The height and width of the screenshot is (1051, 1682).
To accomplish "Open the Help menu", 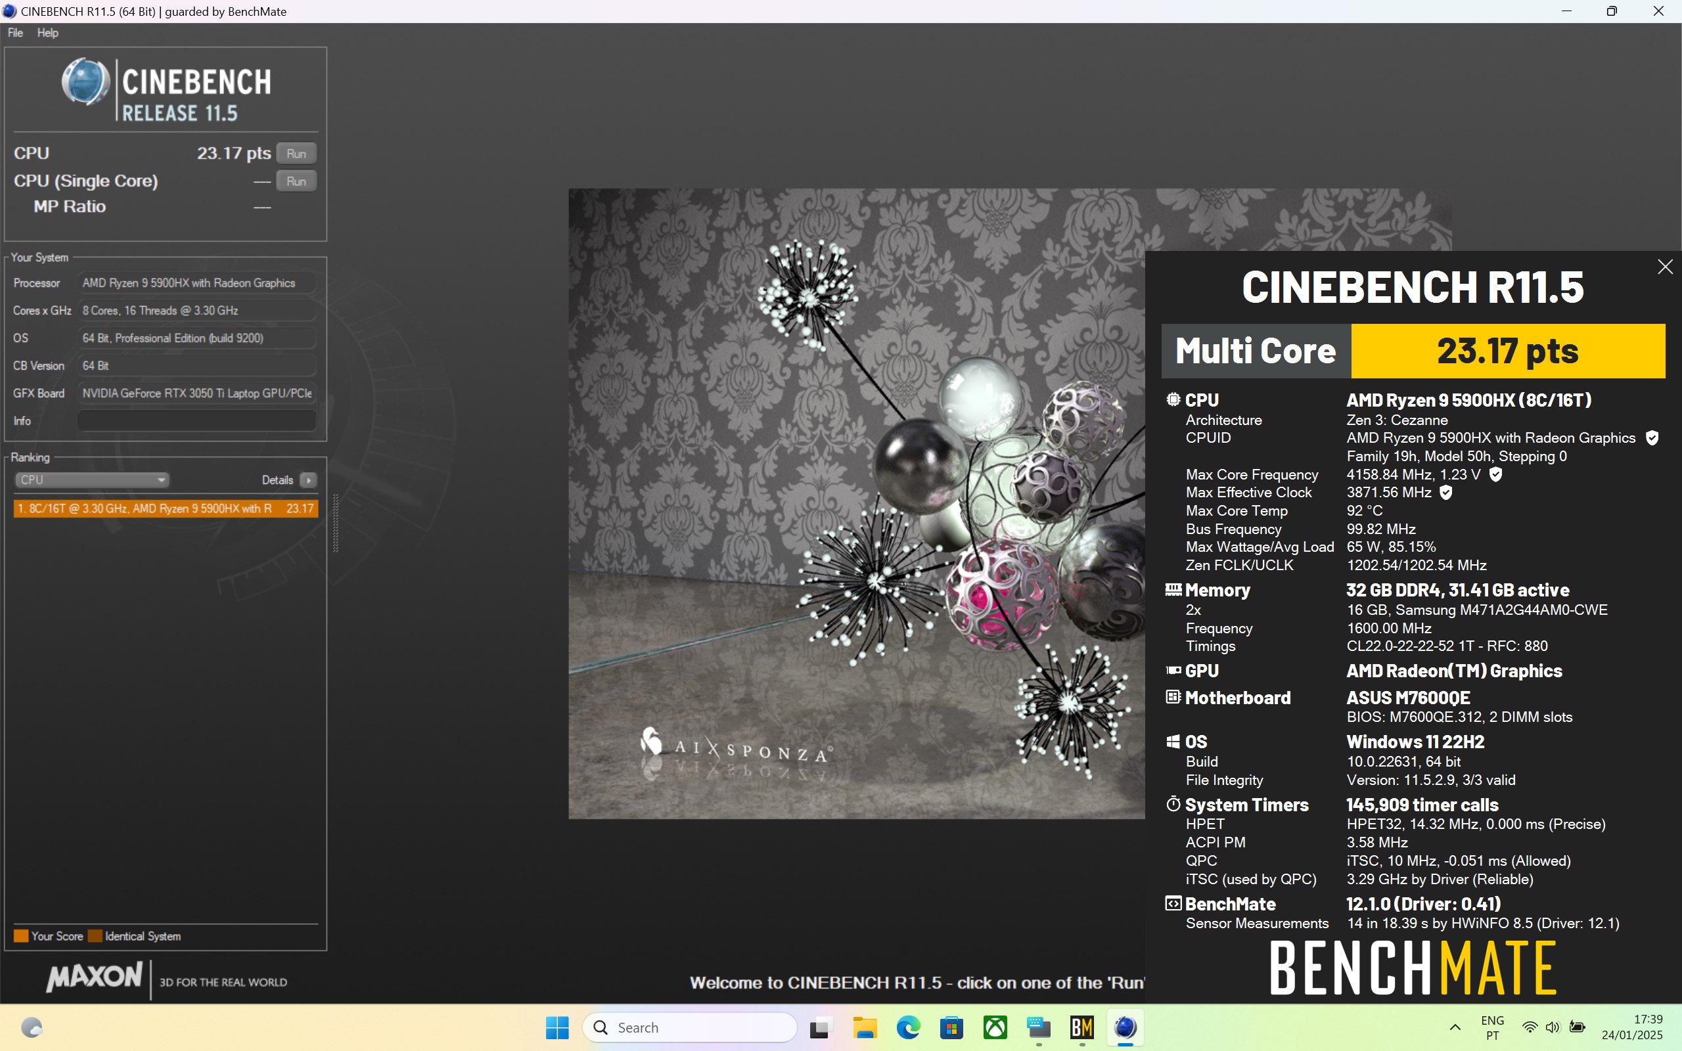I will point(47,33).
